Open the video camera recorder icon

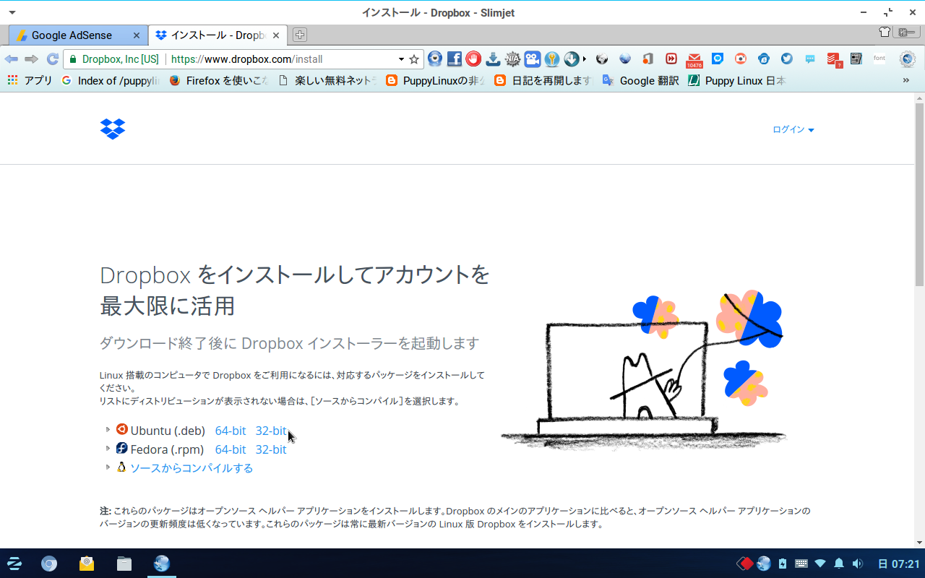click(533, 59)
